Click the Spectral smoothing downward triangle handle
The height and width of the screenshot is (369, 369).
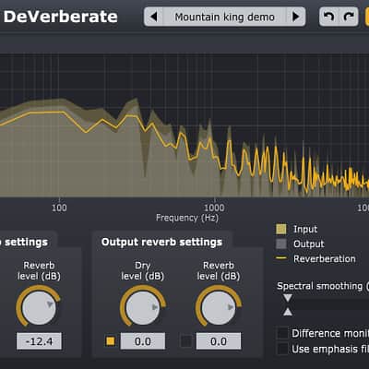pos(288,298)
